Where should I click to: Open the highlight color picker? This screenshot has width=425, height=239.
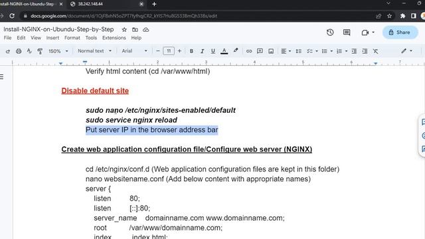click(236, 50)
